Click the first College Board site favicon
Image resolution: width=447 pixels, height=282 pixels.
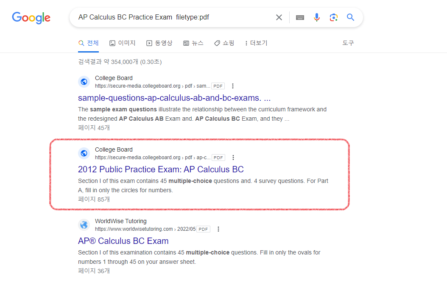[84, 82]
